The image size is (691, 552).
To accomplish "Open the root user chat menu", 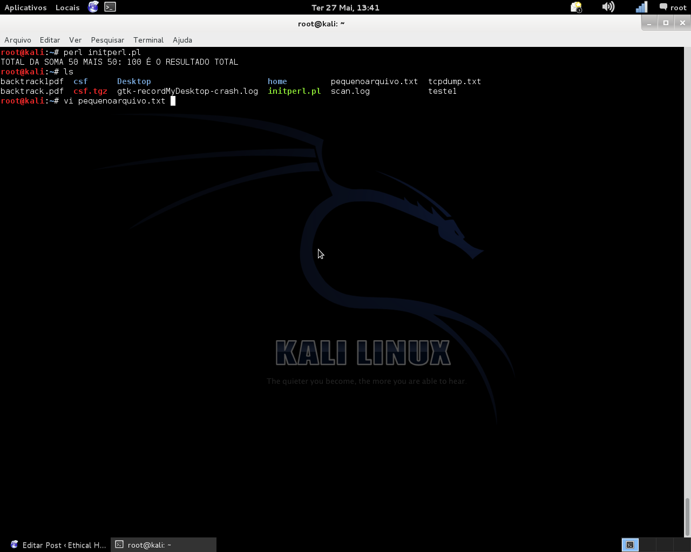I will click(673, 8).
